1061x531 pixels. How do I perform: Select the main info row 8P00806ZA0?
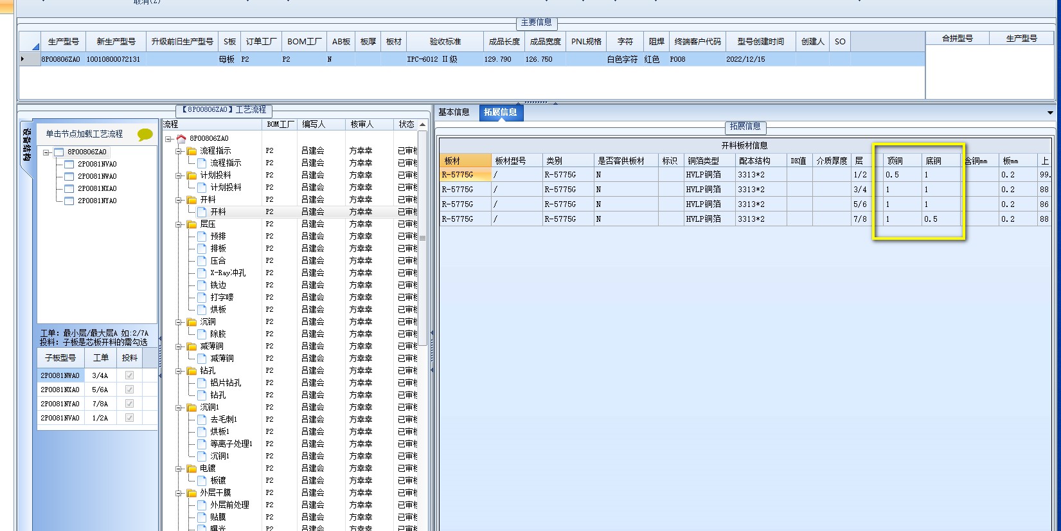[x=472, y=59]
